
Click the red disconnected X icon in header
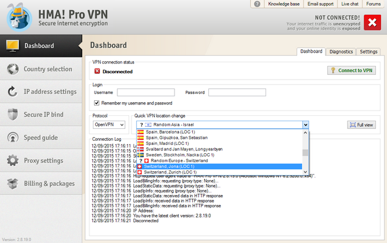[372, 23]
